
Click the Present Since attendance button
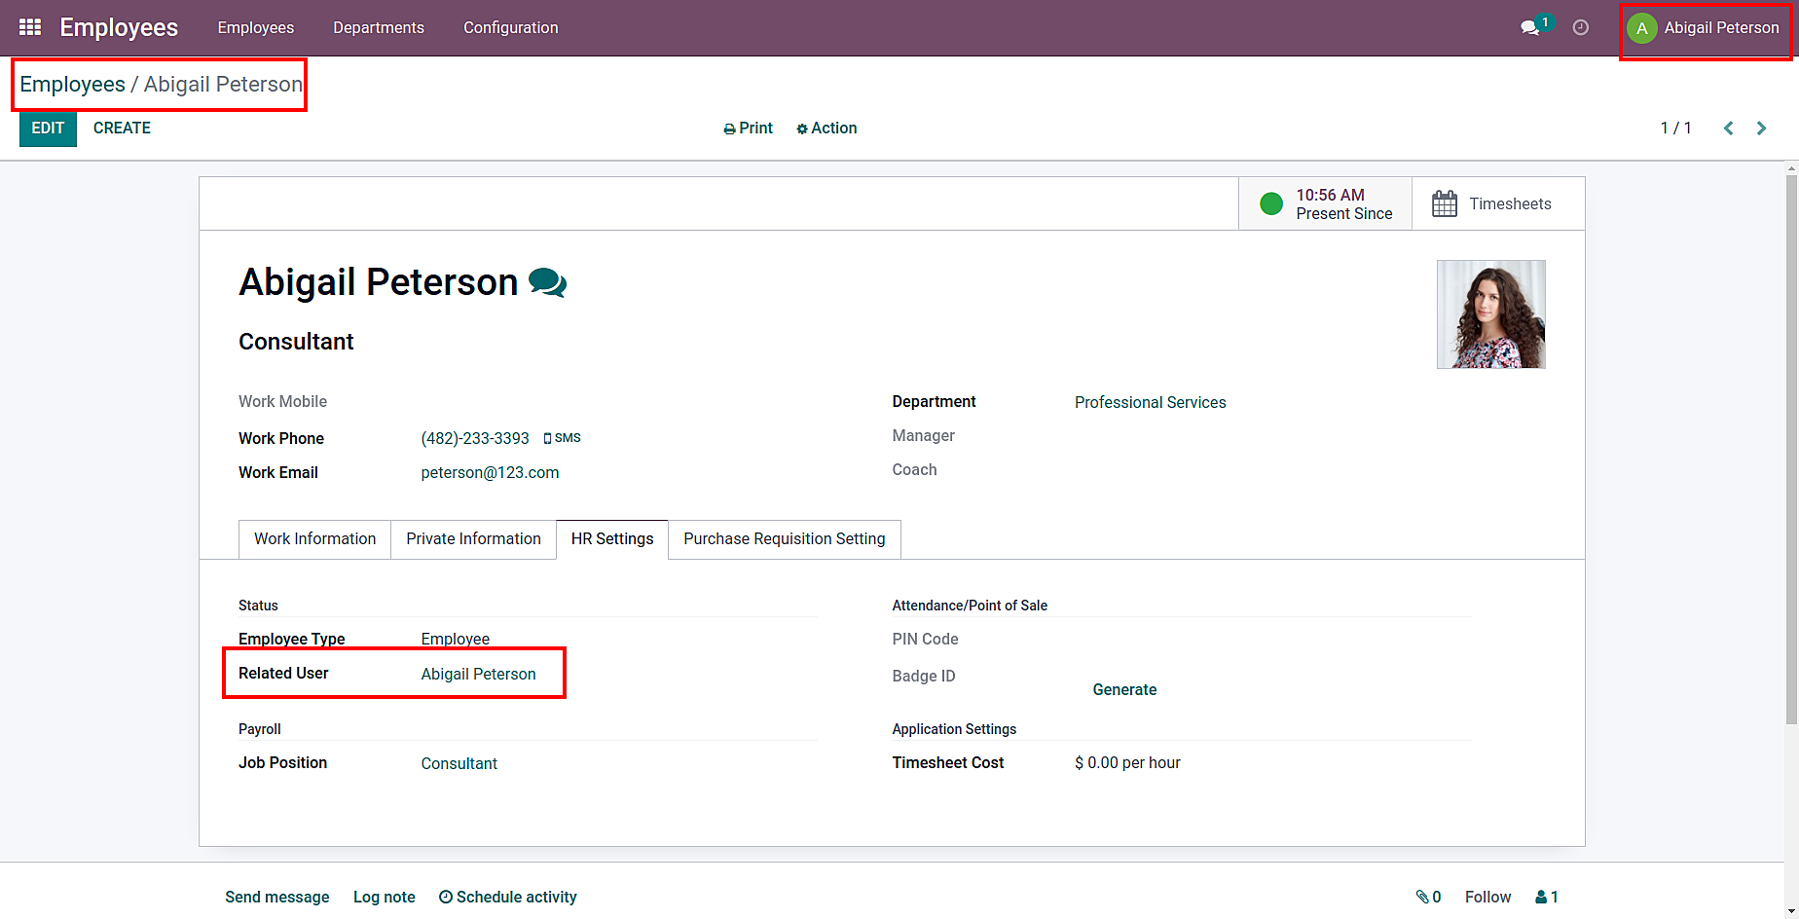point(1325,203)
